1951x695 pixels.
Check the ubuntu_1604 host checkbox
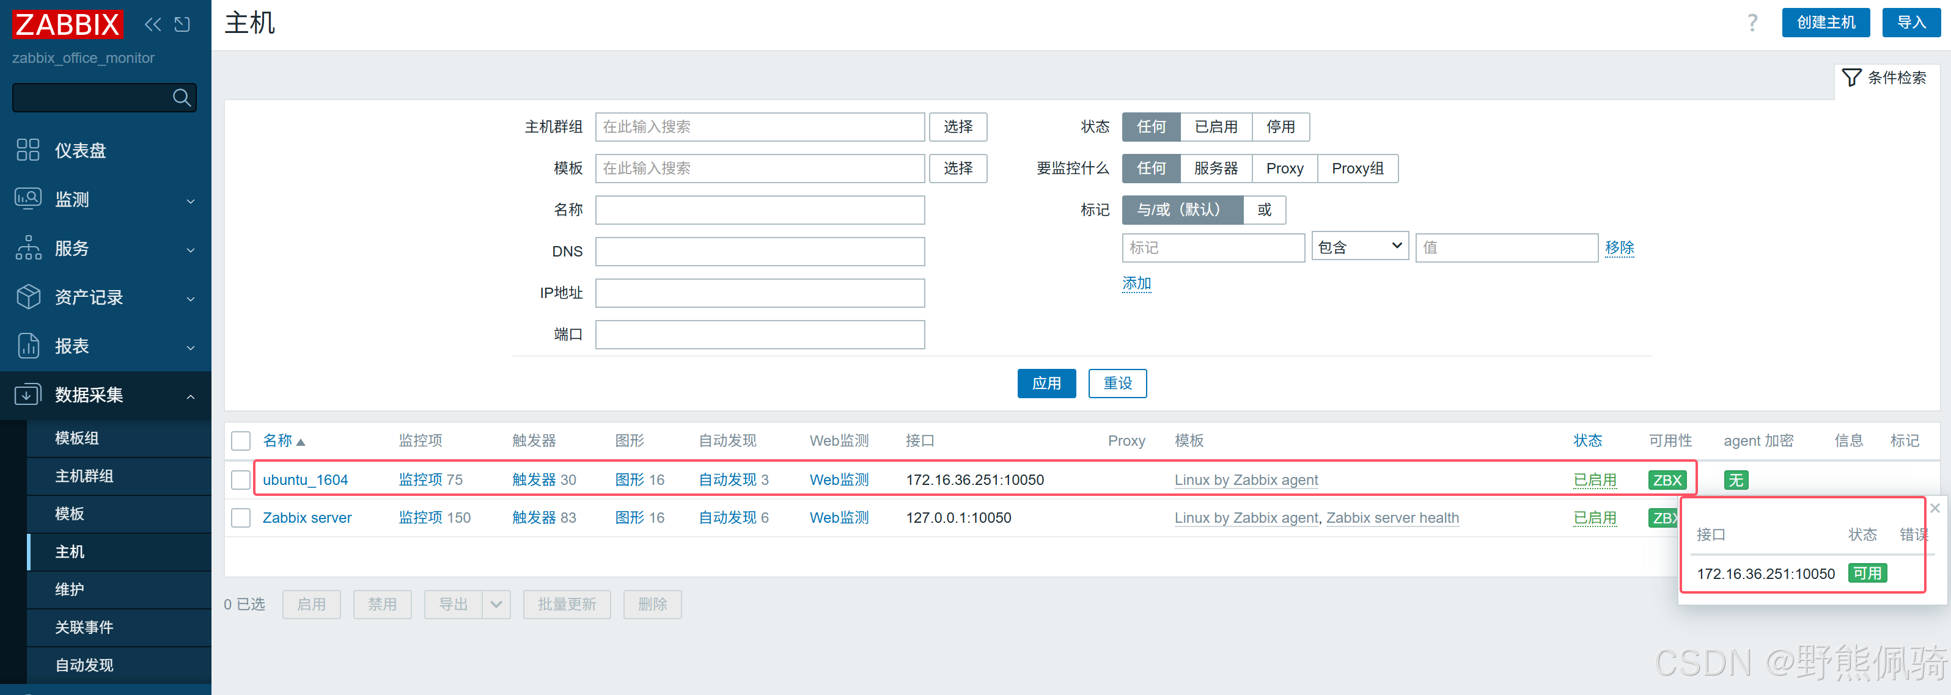(x=241, y=480)
